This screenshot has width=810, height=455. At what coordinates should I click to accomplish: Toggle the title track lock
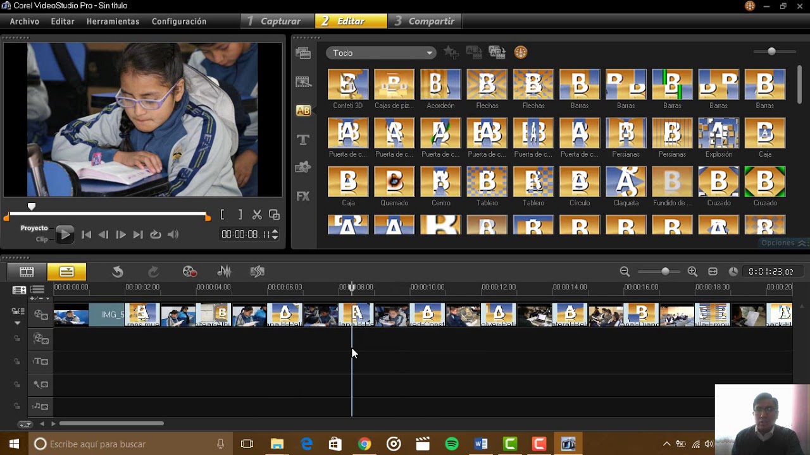(x=17, y=361)
